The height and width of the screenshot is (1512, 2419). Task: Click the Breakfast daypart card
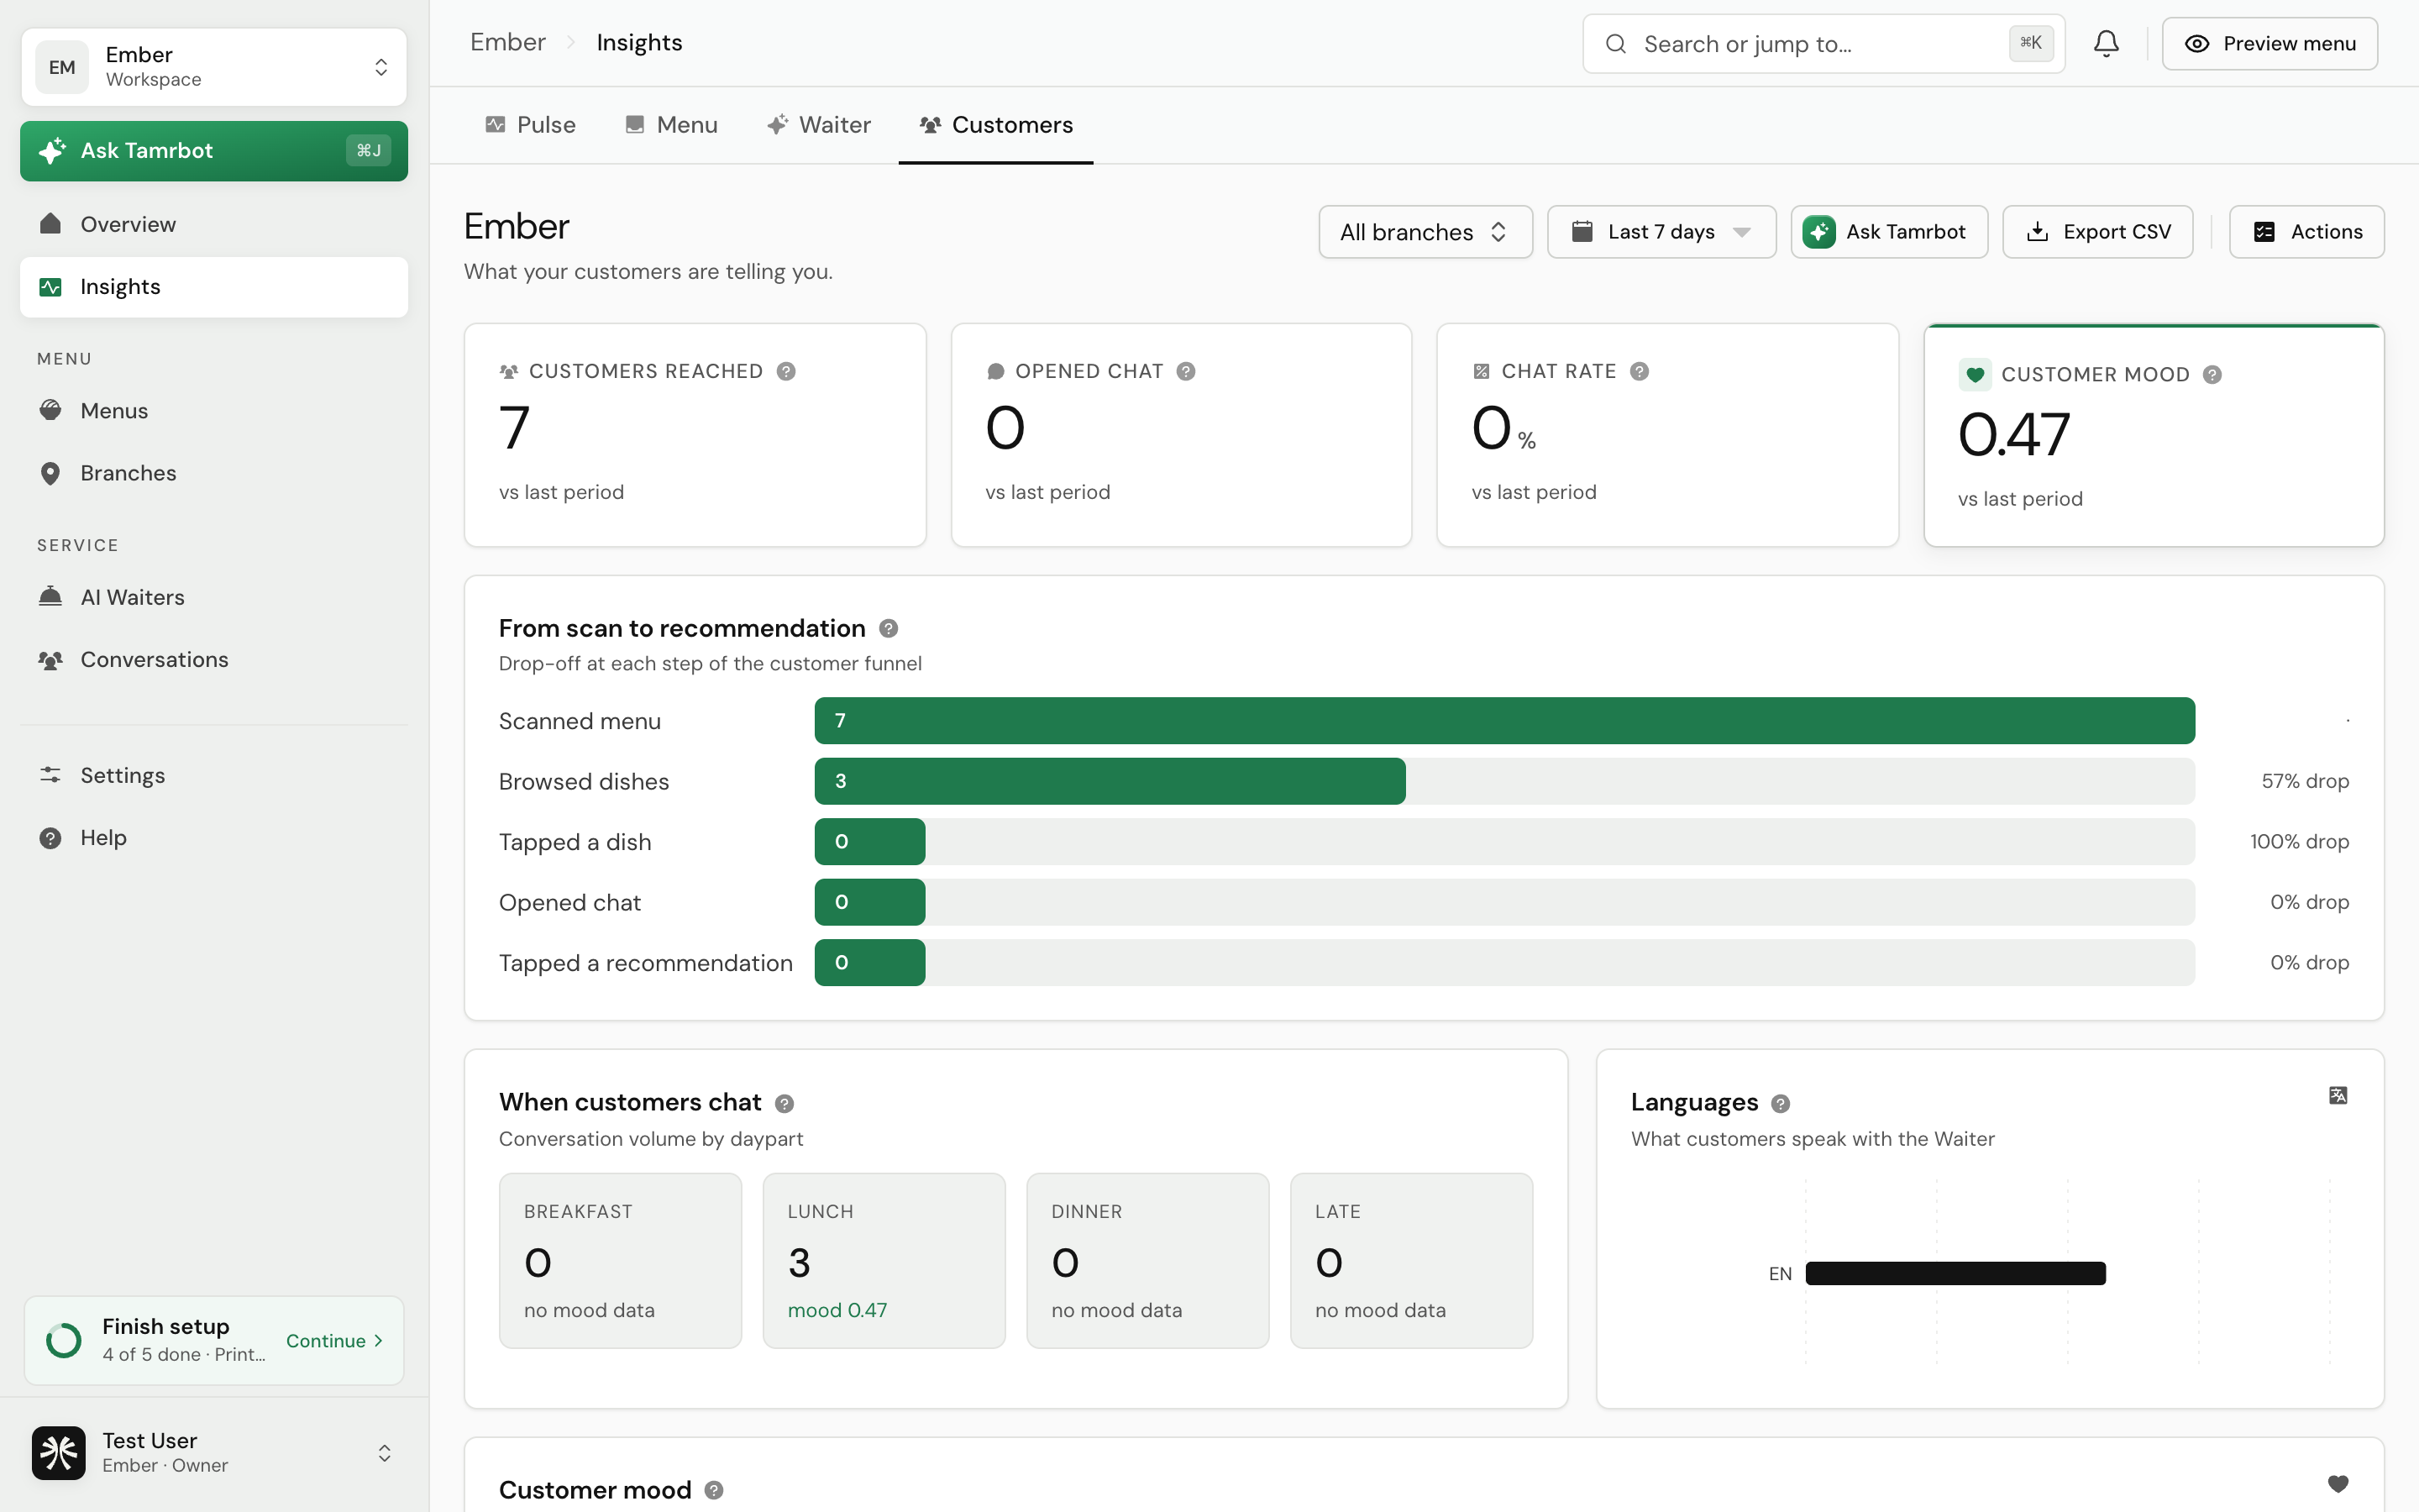[621, 1261]
